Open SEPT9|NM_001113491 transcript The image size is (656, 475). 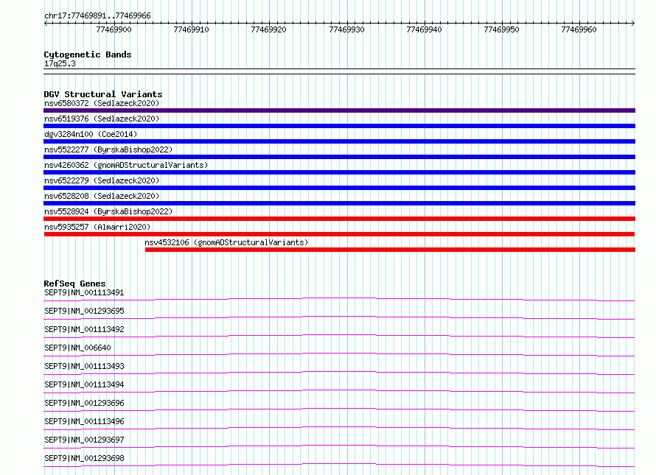(x=84, y=292)
